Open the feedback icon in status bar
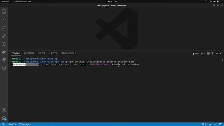 click(215, 124)
